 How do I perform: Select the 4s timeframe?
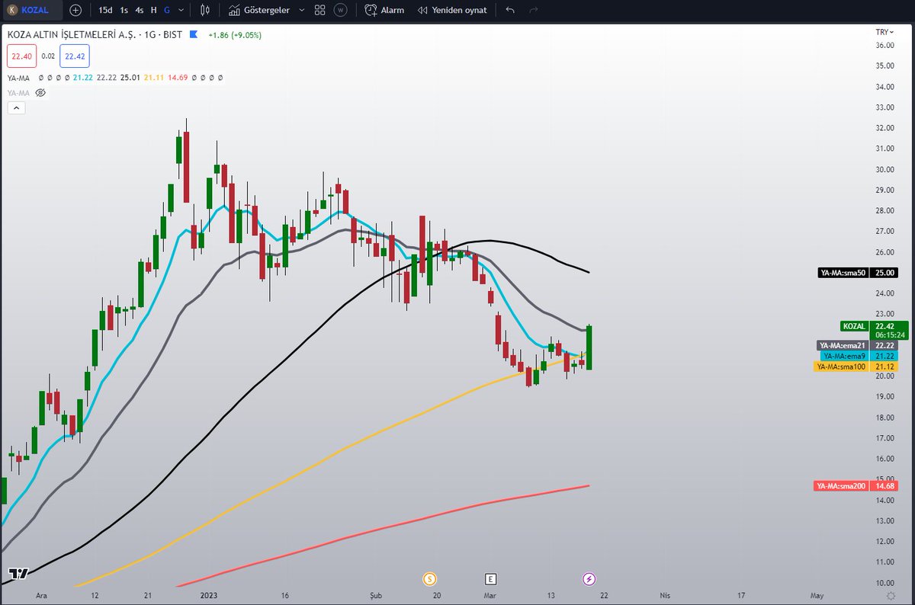click(139, 11)
